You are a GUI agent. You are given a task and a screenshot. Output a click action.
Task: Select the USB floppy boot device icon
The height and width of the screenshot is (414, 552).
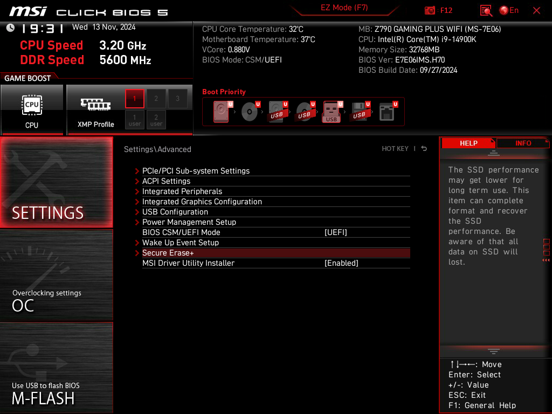click(360, 112)
